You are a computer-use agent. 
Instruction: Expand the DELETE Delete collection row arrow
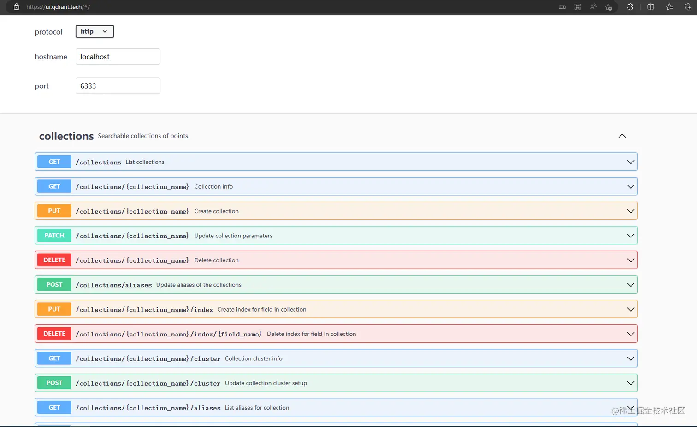coord(631,260)
